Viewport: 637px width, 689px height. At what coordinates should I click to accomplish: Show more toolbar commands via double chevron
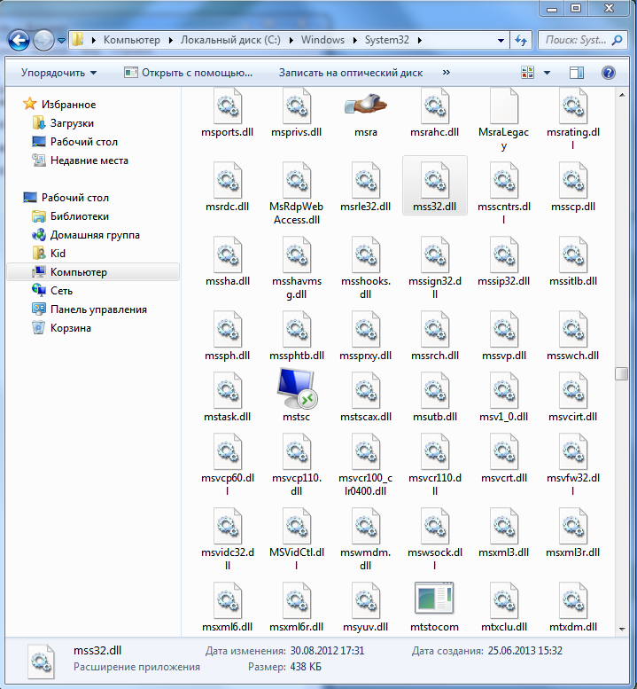coord(446,72)
